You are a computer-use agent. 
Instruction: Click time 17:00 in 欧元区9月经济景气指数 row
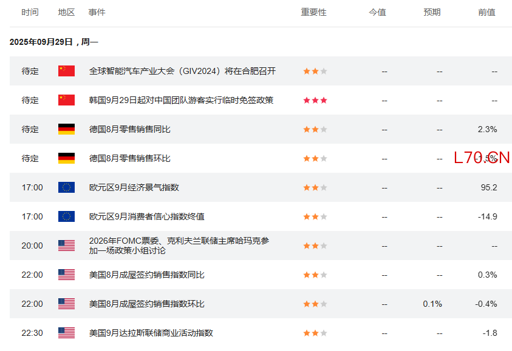32,187
